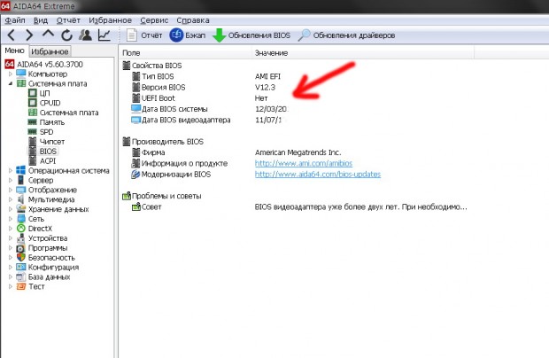Switch to the Избранное tab
This screenshot has width=549, height=358.
(50, 52)
